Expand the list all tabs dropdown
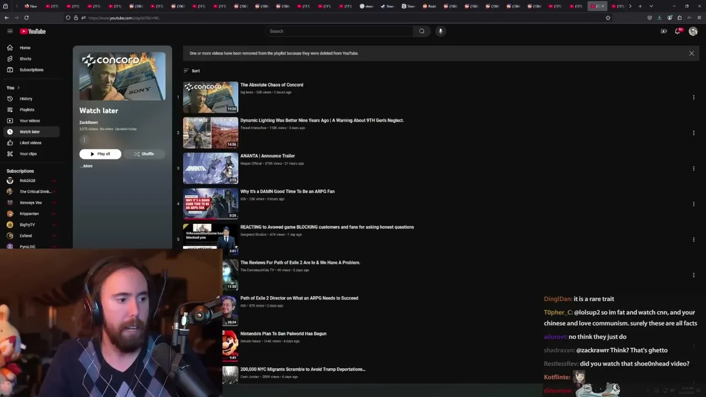The image size is (706, 397). [x=651, y=6]
